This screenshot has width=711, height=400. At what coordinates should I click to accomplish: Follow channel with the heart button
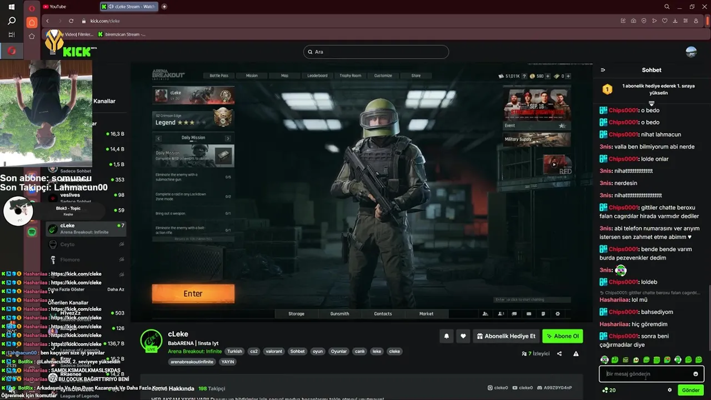[463, 336]
